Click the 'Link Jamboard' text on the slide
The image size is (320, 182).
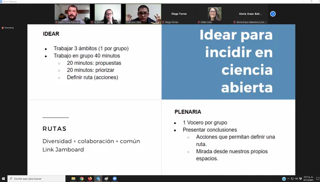point(63,150)
